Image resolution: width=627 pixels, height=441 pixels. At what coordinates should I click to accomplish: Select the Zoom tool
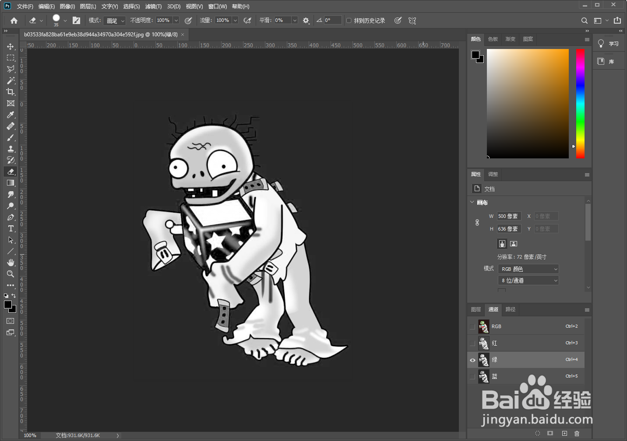tap(11, 274)
